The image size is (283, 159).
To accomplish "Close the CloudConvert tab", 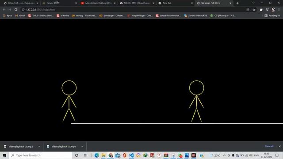I will 153,3.
